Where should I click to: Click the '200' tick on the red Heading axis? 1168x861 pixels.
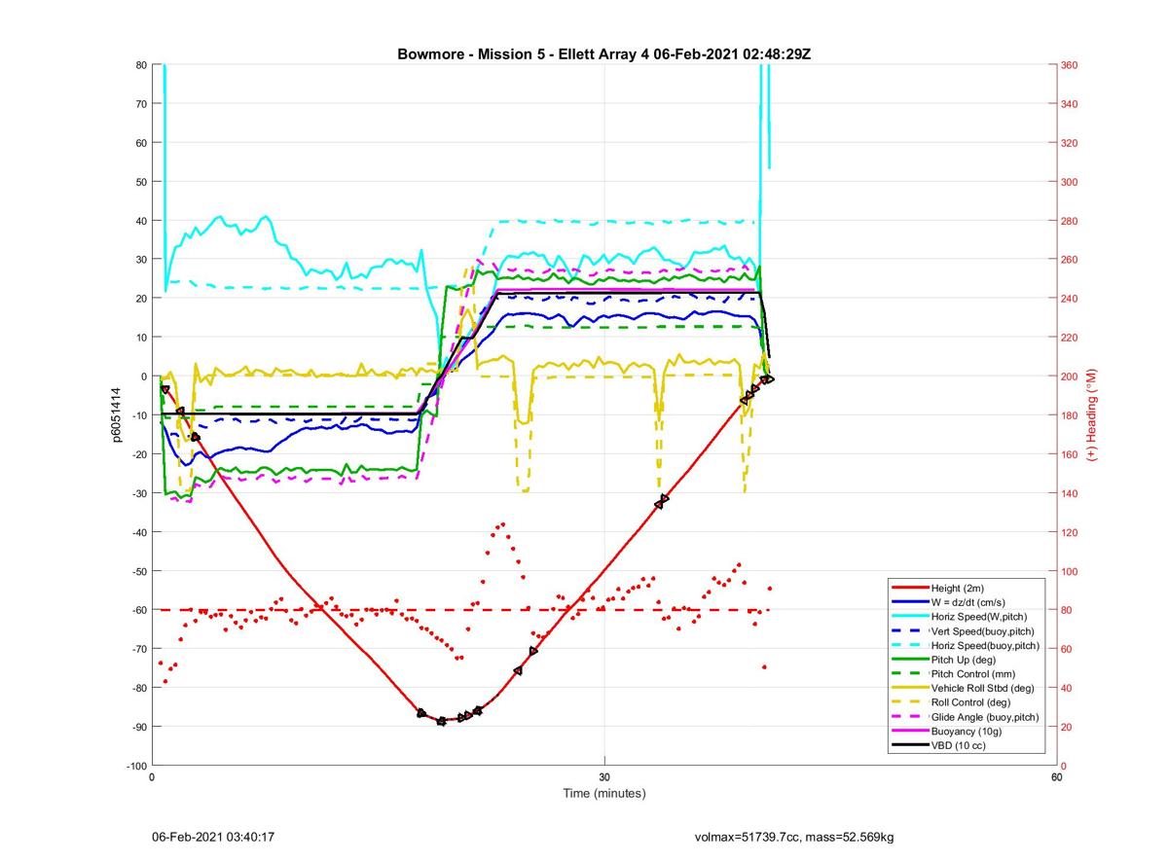tap(1070, 377)
